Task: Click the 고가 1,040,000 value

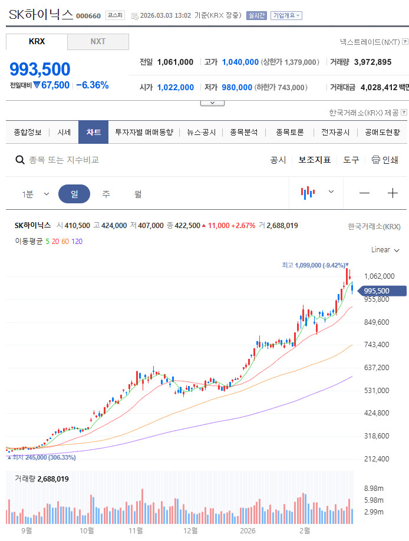Action: (240, 62)
